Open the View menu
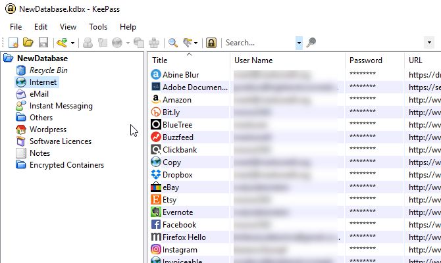This screenshot has height=263, width=441. tap(68, 27)
